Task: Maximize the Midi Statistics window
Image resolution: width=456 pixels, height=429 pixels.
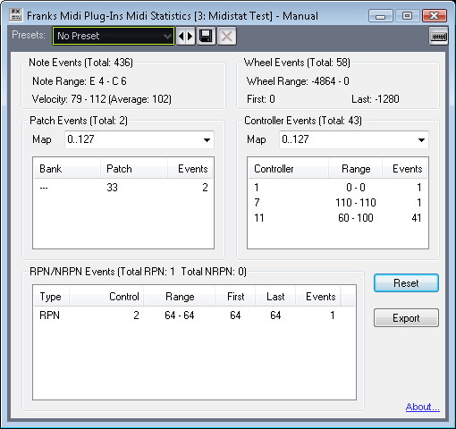Action: pos(408,16)
